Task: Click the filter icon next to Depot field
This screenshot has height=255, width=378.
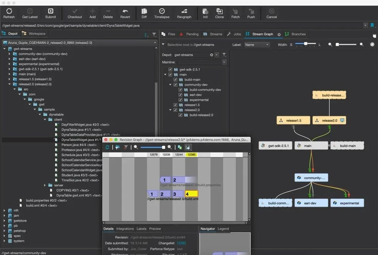Action: pyautogui.click(x=224, y=55)
